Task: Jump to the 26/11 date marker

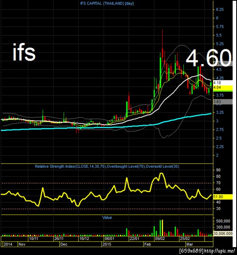Action: pos(59,239)
